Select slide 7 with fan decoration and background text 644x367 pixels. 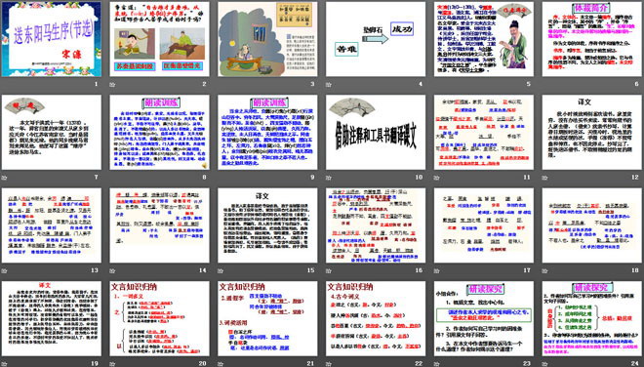coord(52,133)
